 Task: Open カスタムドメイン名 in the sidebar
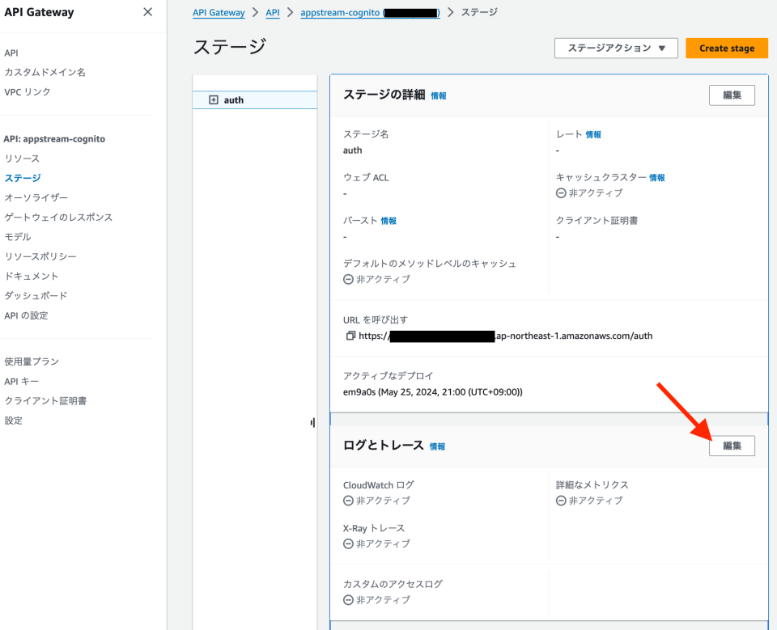[45, 72]
